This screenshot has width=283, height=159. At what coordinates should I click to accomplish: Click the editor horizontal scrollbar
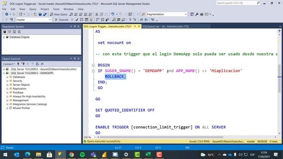161,137
